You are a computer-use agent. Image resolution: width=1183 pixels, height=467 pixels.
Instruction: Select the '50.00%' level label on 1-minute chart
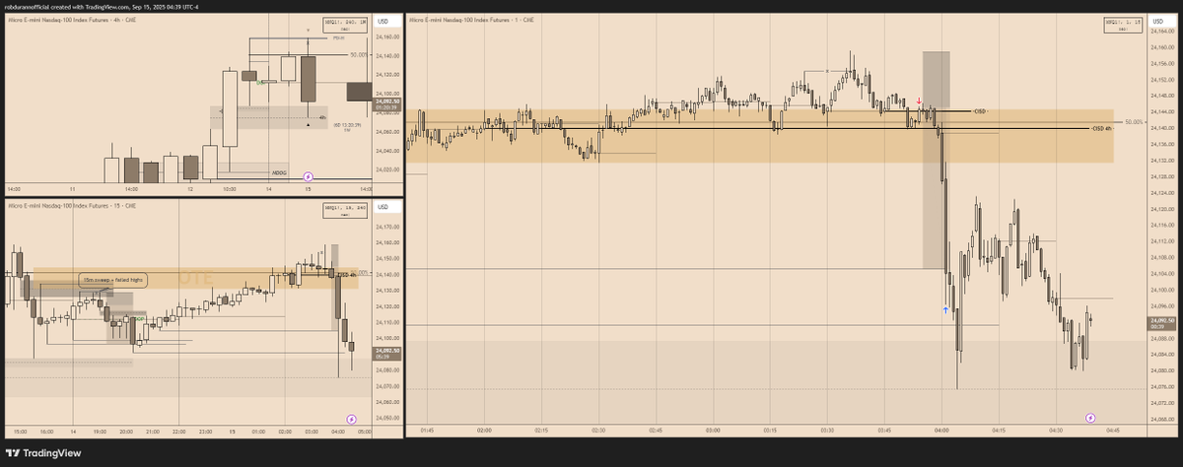tap(1133, 122)
